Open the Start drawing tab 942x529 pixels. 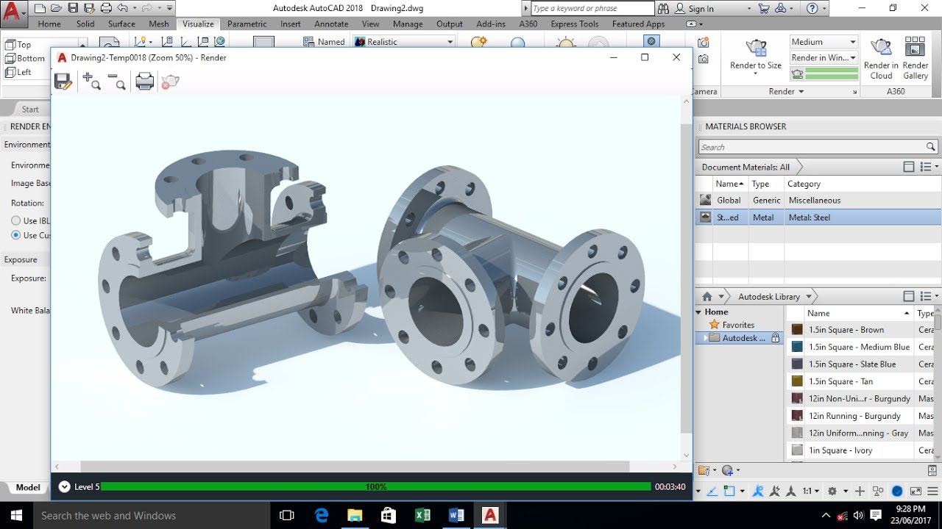coord(30,109)
